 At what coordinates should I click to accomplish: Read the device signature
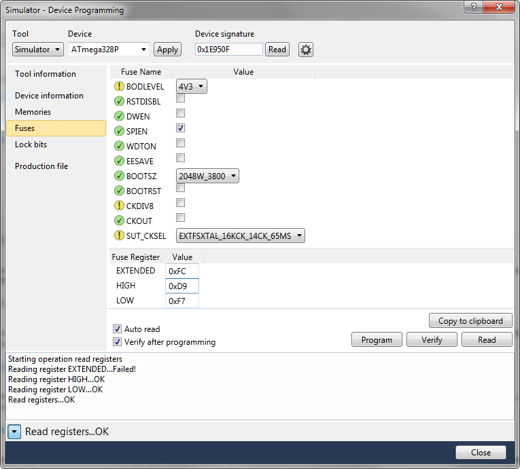[277, 50]
